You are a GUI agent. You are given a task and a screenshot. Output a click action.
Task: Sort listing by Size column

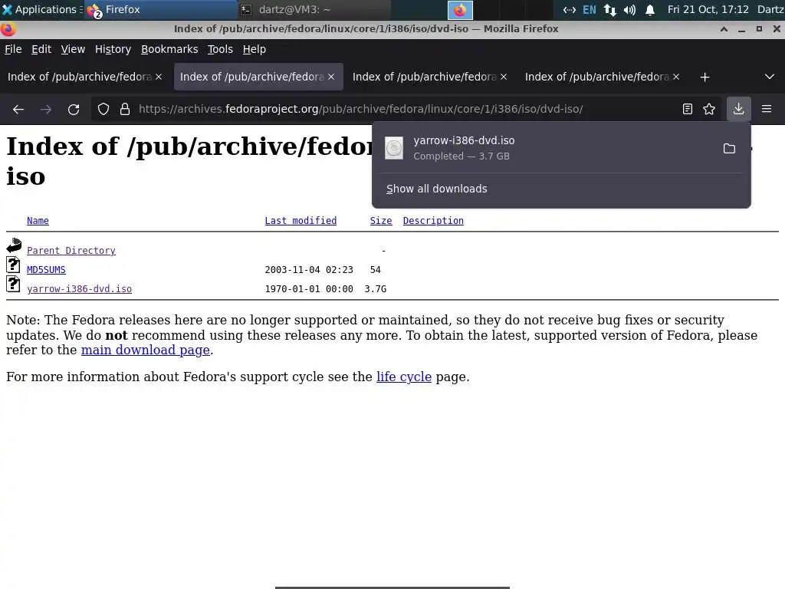(380, 221)
